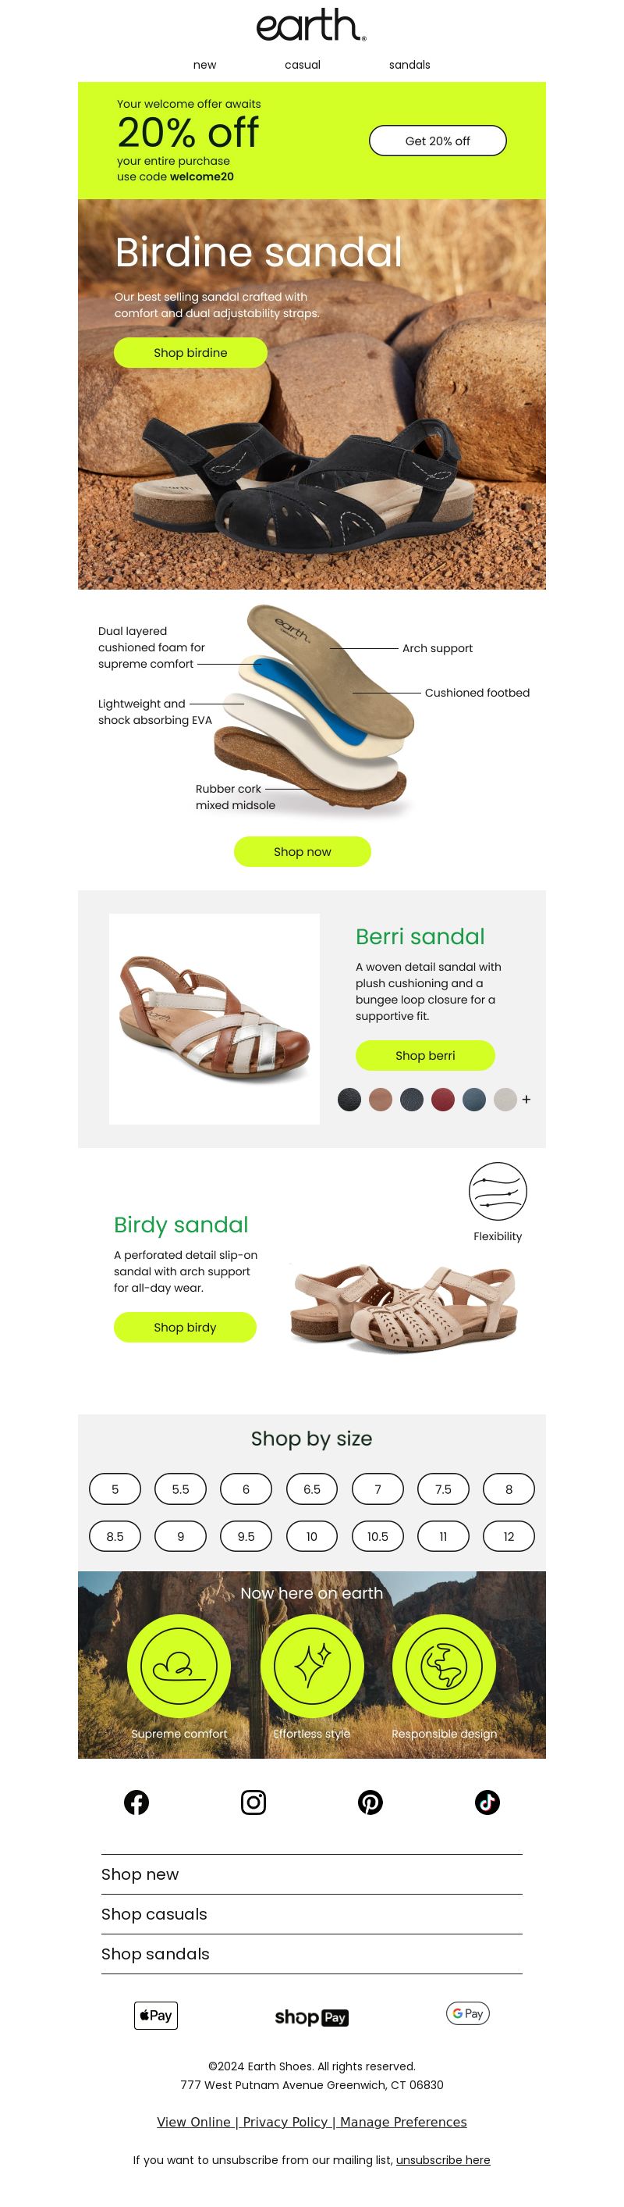The width and height of the screenshot is (624, 2207).
Task: Choose size 7.5 in Shop by size
Action: coord(442,1489)
